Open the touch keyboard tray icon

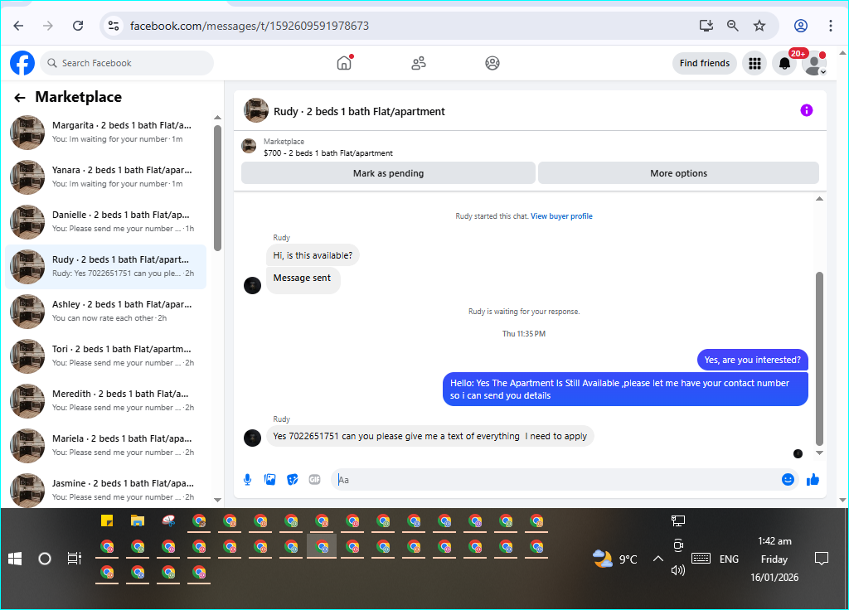coord(701,559)
